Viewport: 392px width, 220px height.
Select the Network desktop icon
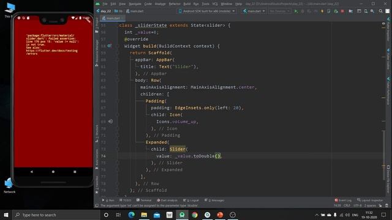click(x=9, y=186)
